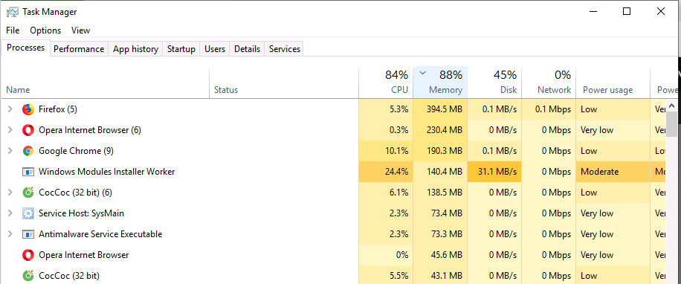Image resolution: width=681 pixels, height=284 pixels.
Task: Click the CocCoc (32 bit) (6) icon
Action: (28, 193)
